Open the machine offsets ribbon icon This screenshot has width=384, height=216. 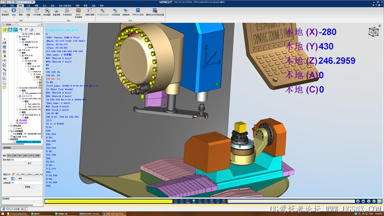click(47, 12)
